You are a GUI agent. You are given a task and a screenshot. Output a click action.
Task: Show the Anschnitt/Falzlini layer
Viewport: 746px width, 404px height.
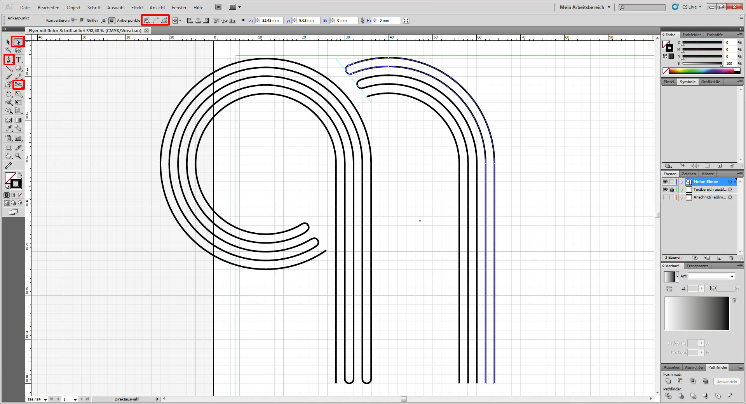click(x=665, y=197)
